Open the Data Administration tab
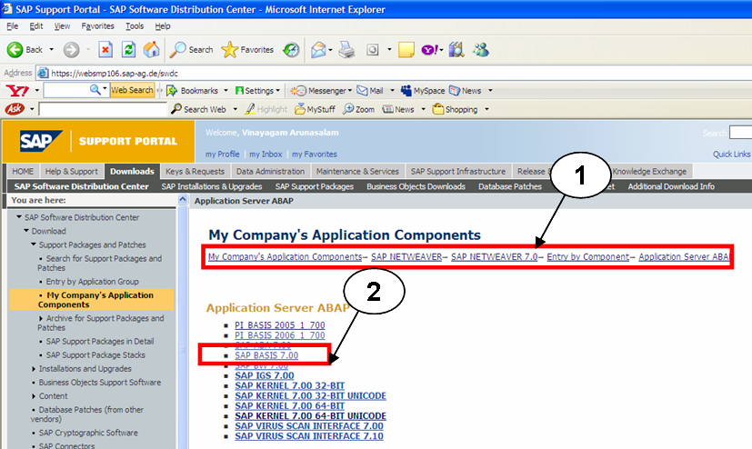This screenshot has height=449, width=752. (270, 171)
